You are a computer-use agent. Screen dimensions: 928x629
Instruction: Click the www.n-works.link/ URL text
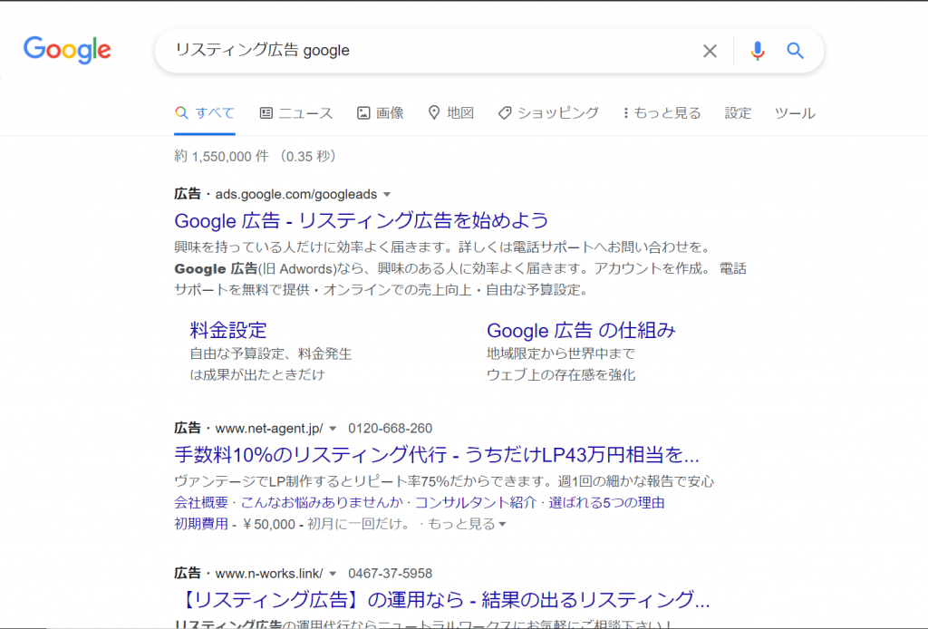[269, 574]
